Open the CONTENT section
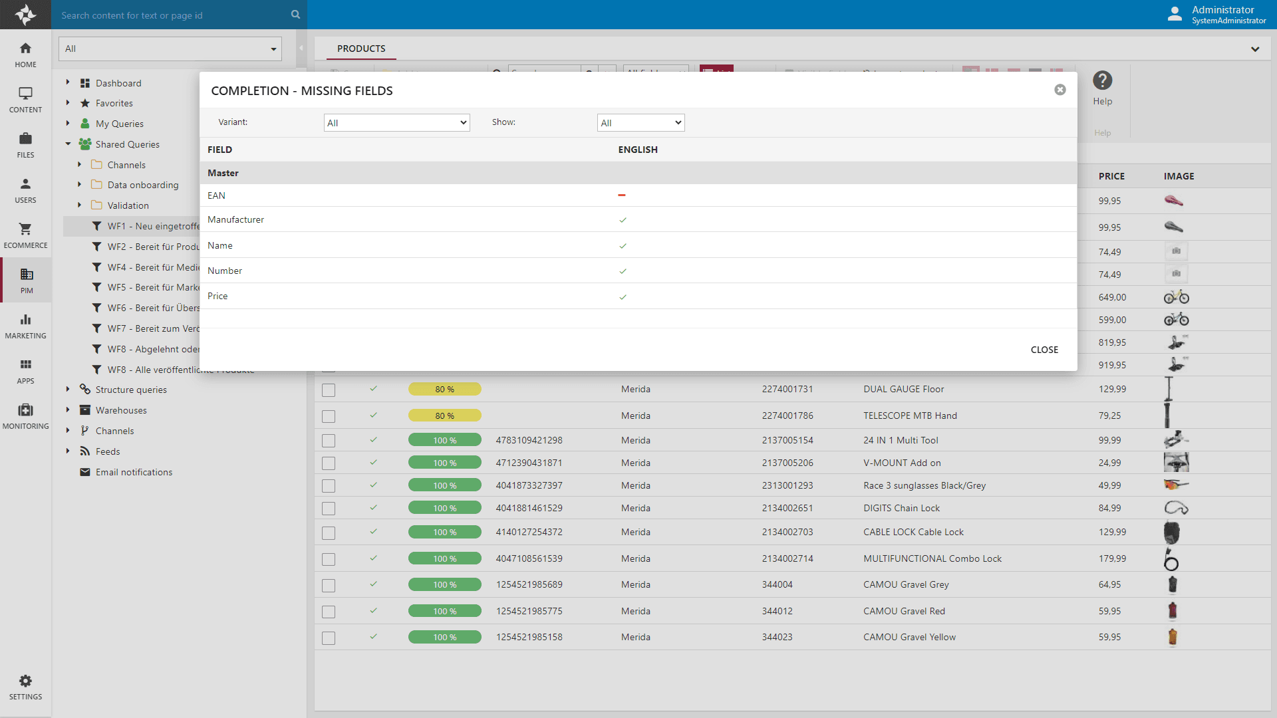 (x=25, y=100)
